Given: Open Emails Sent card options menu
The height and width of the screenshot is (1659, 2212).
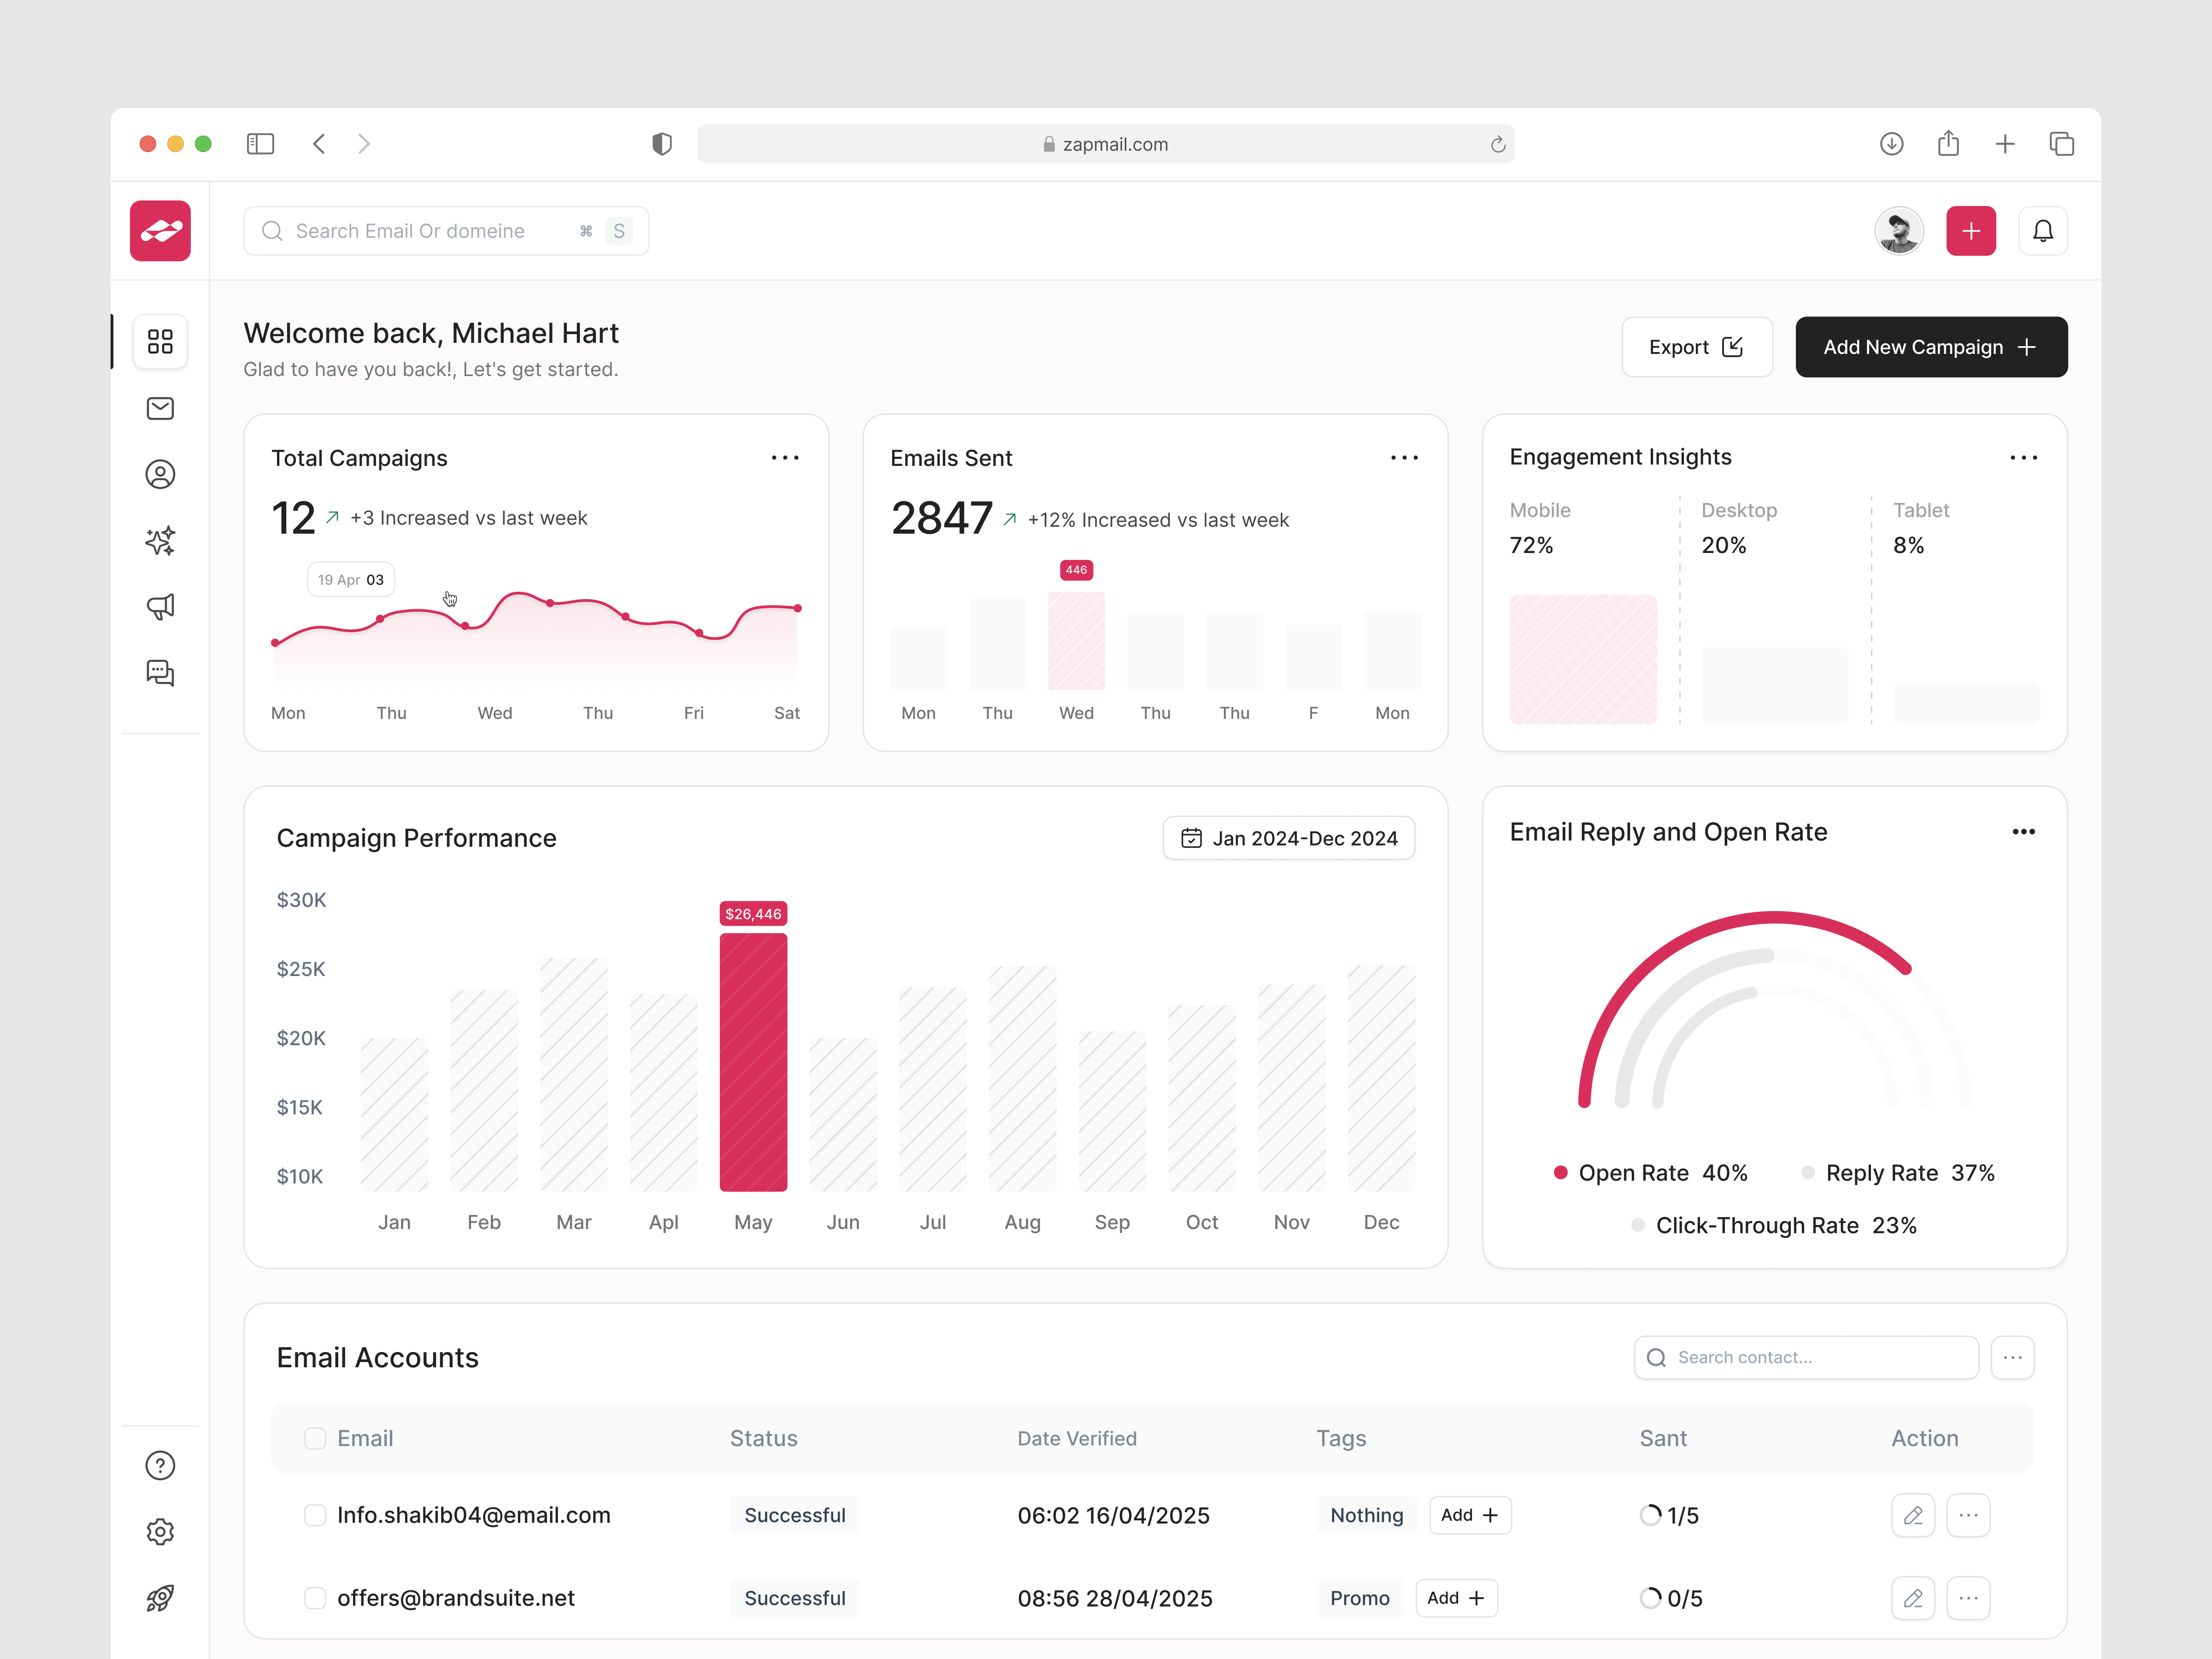Looking at the screenshot, I should click(1404, 458).
